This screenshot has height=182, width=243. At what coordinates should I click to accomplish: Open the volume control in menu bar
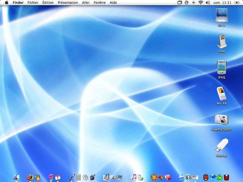pyautogui.click(x=208, y=3)
